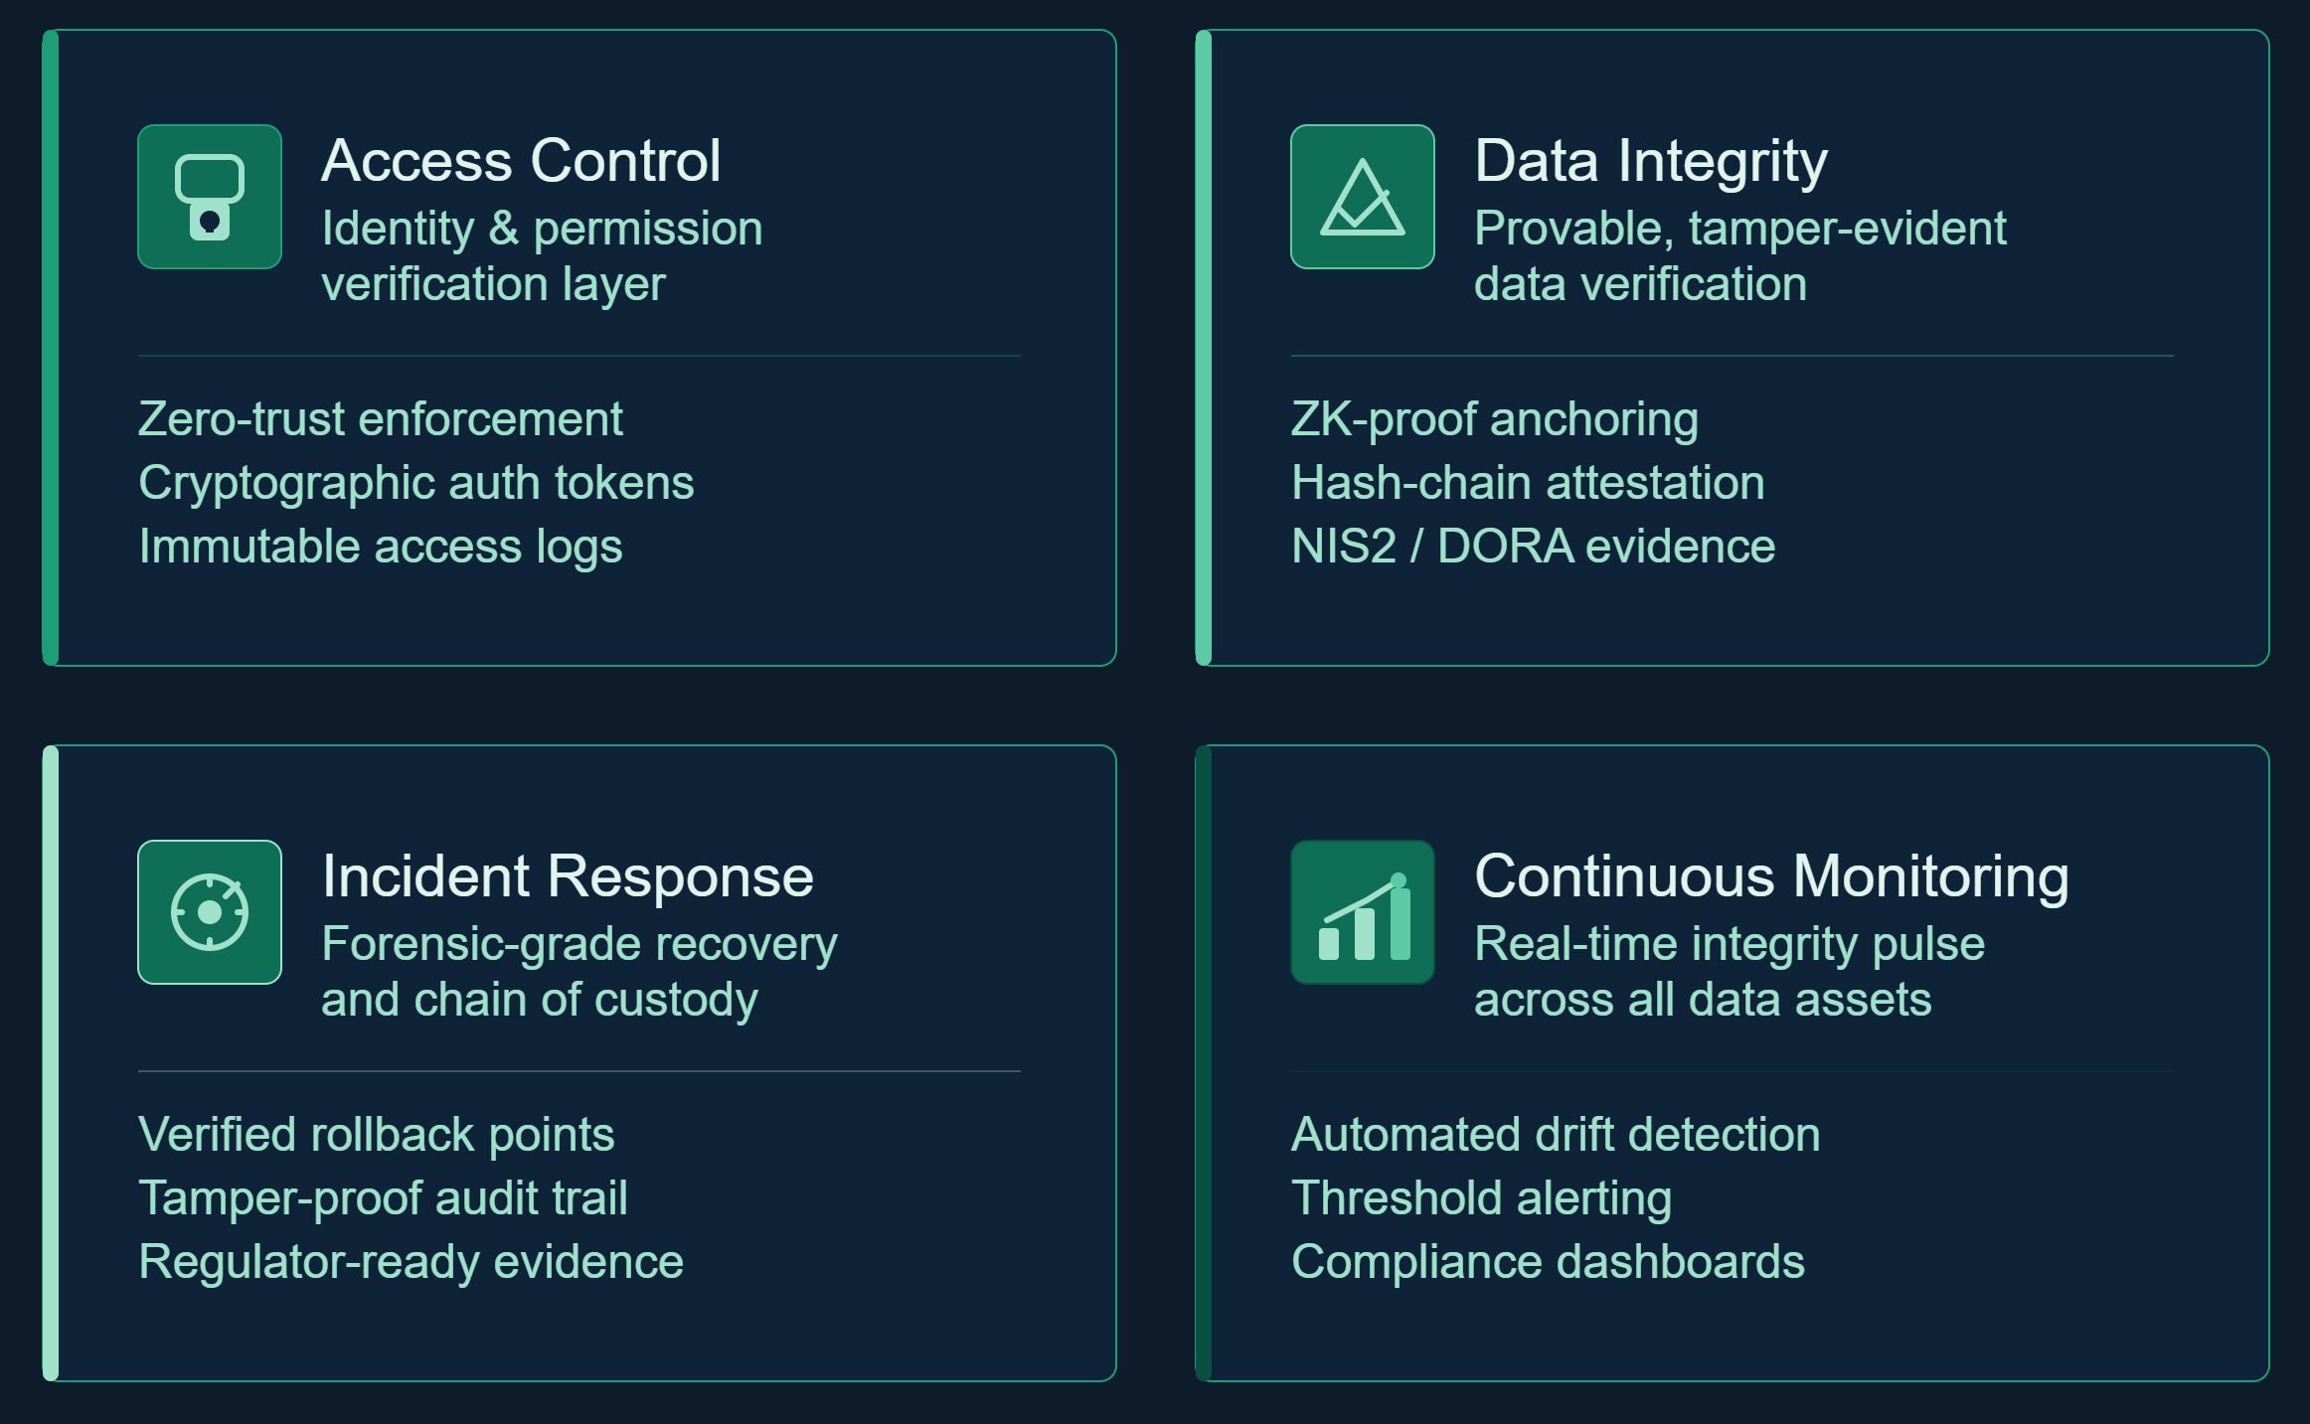Viewport: 2310px width, 1424px height.
Task: Open the Data Integrity heading
Action: [1651, 161]
